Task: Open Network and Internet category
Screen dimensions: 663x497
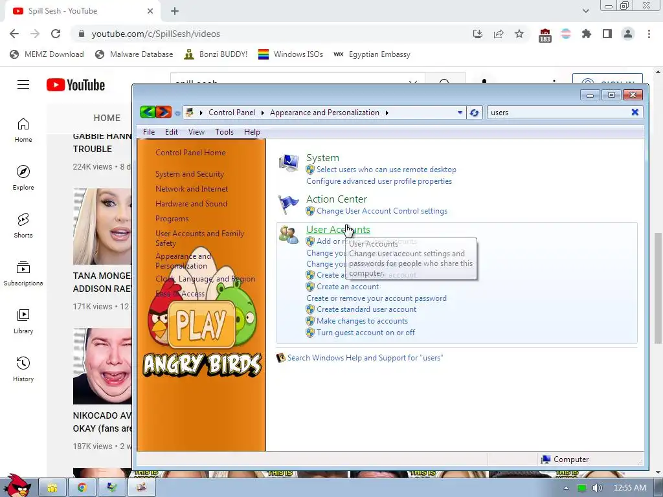Action: coord(192,189)
